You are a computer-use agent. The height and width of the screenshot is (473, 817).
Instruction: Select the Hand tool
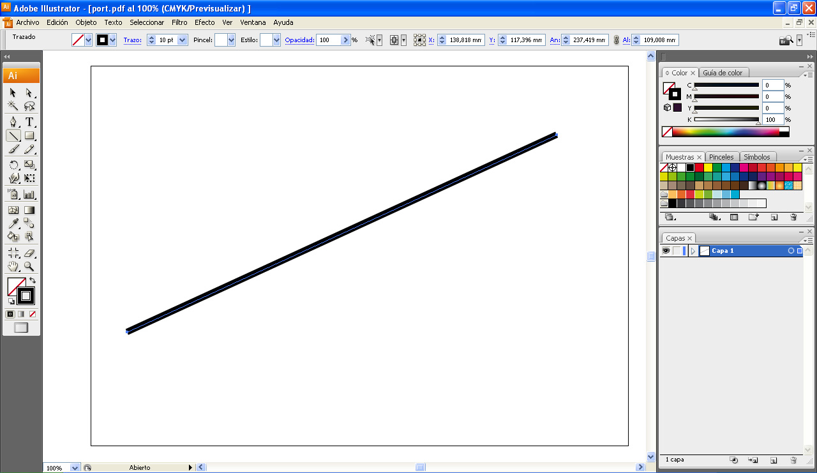[x=13, y=266]
